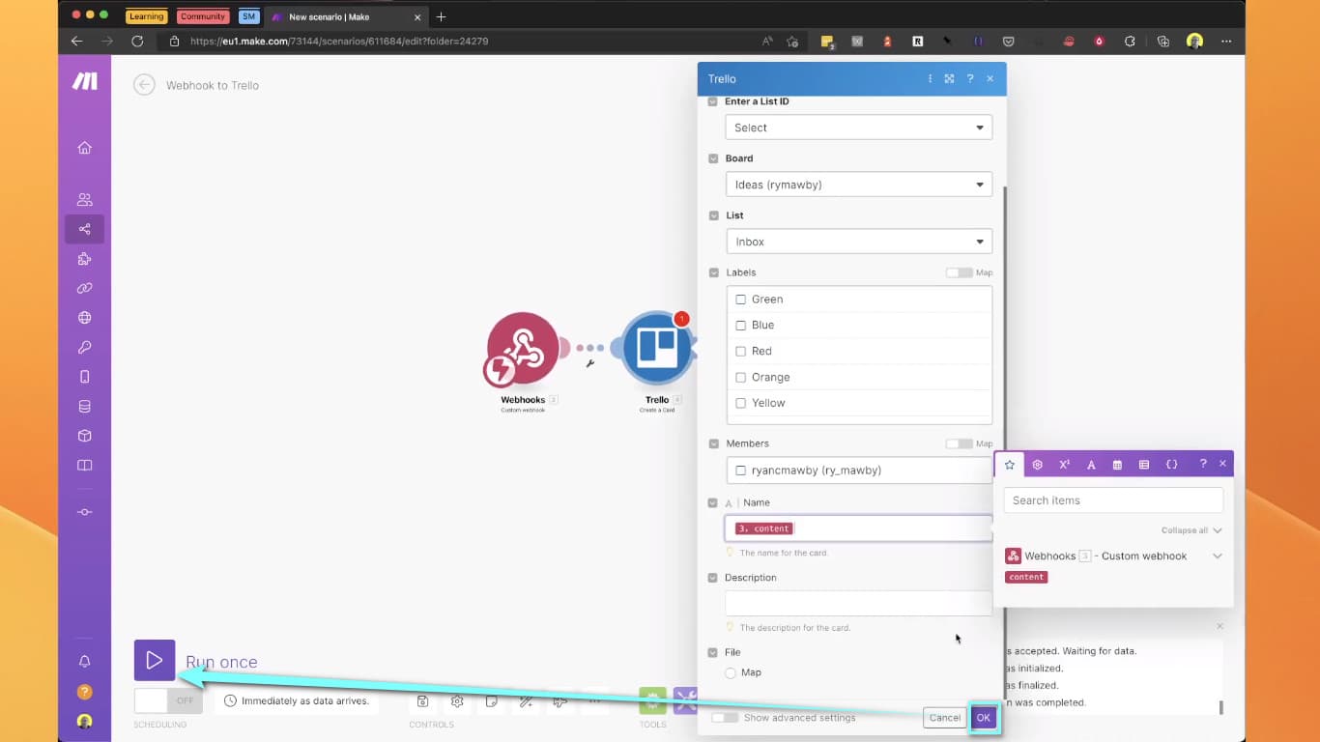Toggle the Labels Map switch
1320x742 pixels.
tap(959, 272)
